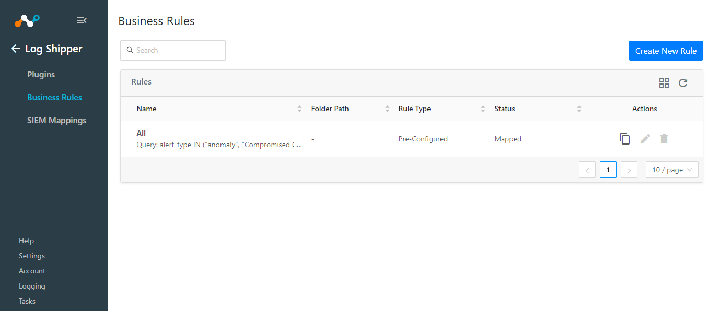Switch to the Plugins section

[41, 74]
